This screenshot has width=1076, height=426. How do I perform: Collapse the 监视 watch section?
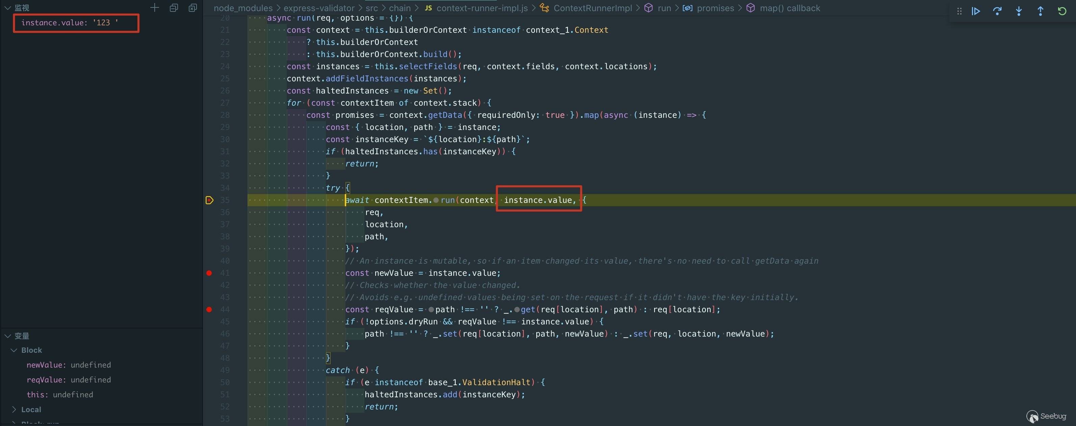pos(7,8)
